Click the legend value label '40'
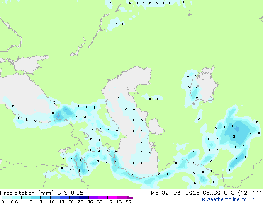The width and height of the screenshot is (263, 203). point(109,201)
